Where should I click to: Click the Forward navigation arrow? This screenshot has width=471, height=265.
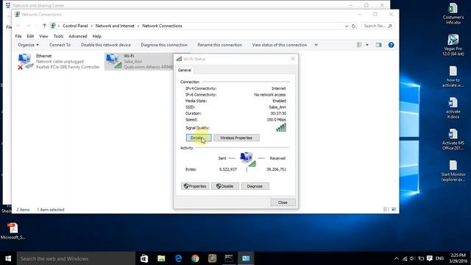(29, 26)
